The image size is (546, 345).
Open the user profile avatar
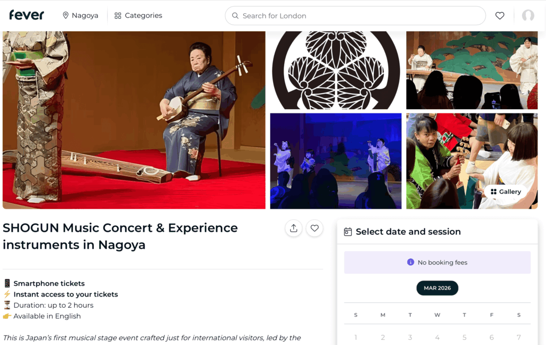point(528,16)
